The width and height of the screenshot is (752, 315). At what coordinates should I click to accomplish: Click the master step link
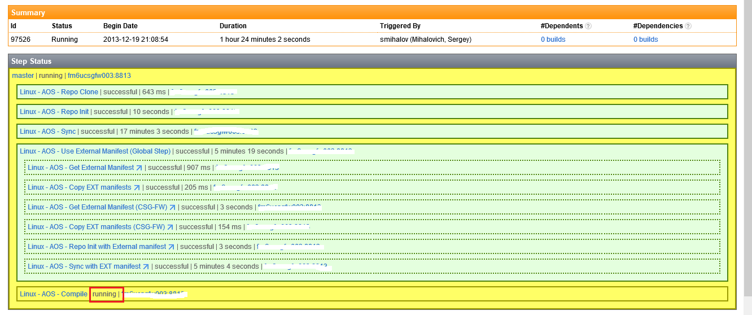click(23, 76)
